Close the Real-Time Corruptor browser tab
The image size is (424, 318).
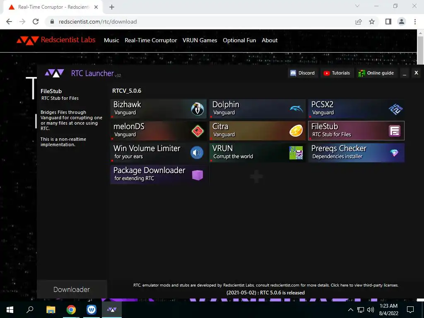point(96,7)
